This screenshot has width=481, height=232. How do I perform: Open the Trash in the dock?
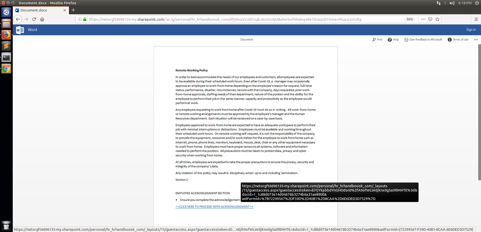click(6, 225)
